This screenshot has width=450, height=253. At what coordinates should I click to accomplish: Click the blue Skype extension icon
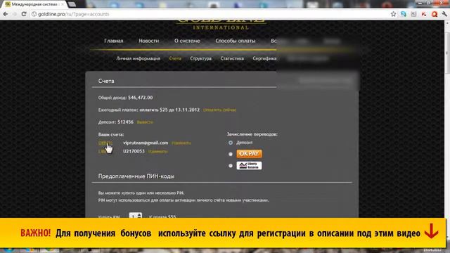pos(404,14)
